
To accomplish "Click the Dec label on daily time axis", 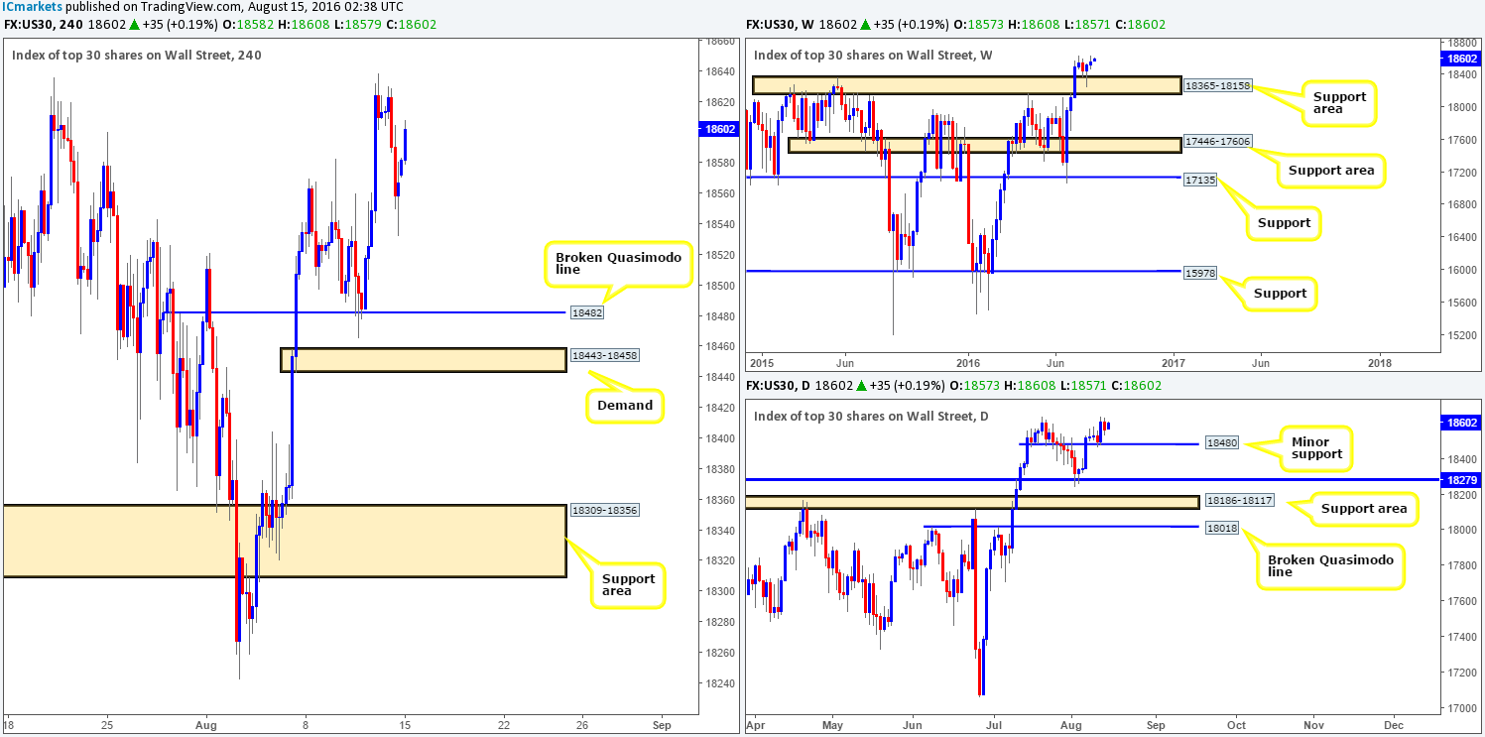I will [x=1394, y=725].
